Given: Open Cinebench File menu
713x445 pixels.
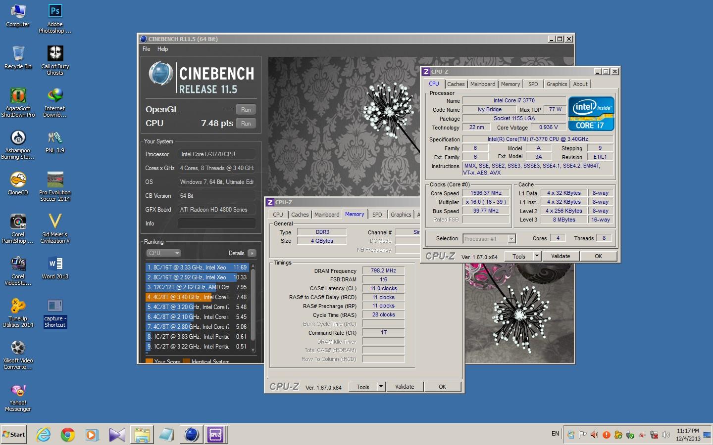Looking at the screenshot, I should (x=147, y=49).
